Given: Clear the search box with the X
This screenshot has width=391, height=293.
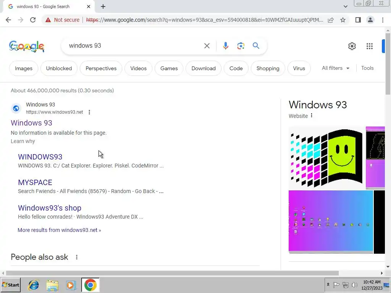Looking at the screenshot, I should [207, 46].
